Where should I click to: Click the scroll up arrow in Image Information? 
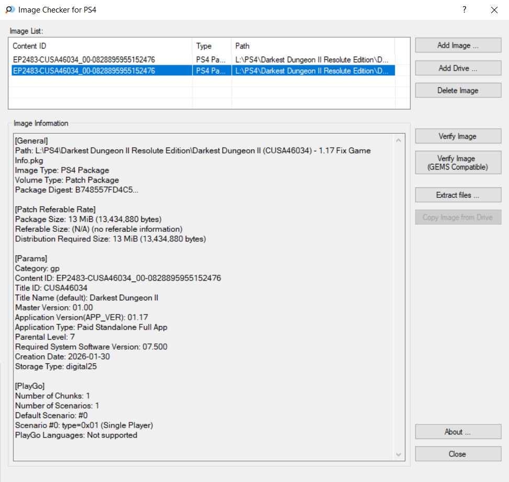pyautogui.click(x=400, y=140)
